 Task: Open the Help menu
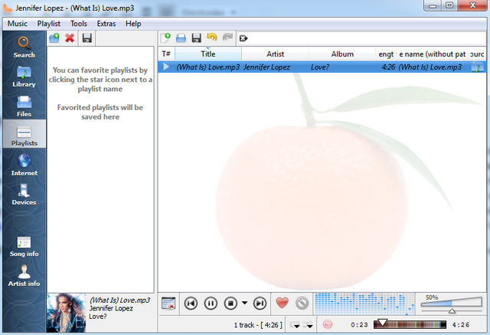[x=133, y=24]
